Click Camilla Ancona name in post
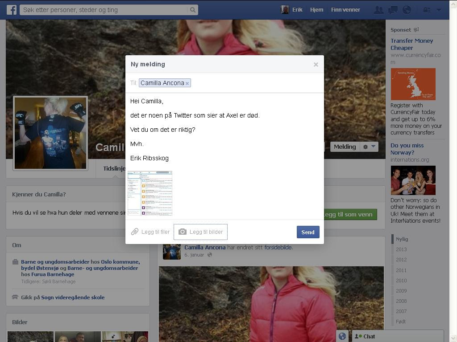 [x=205, y=248]
